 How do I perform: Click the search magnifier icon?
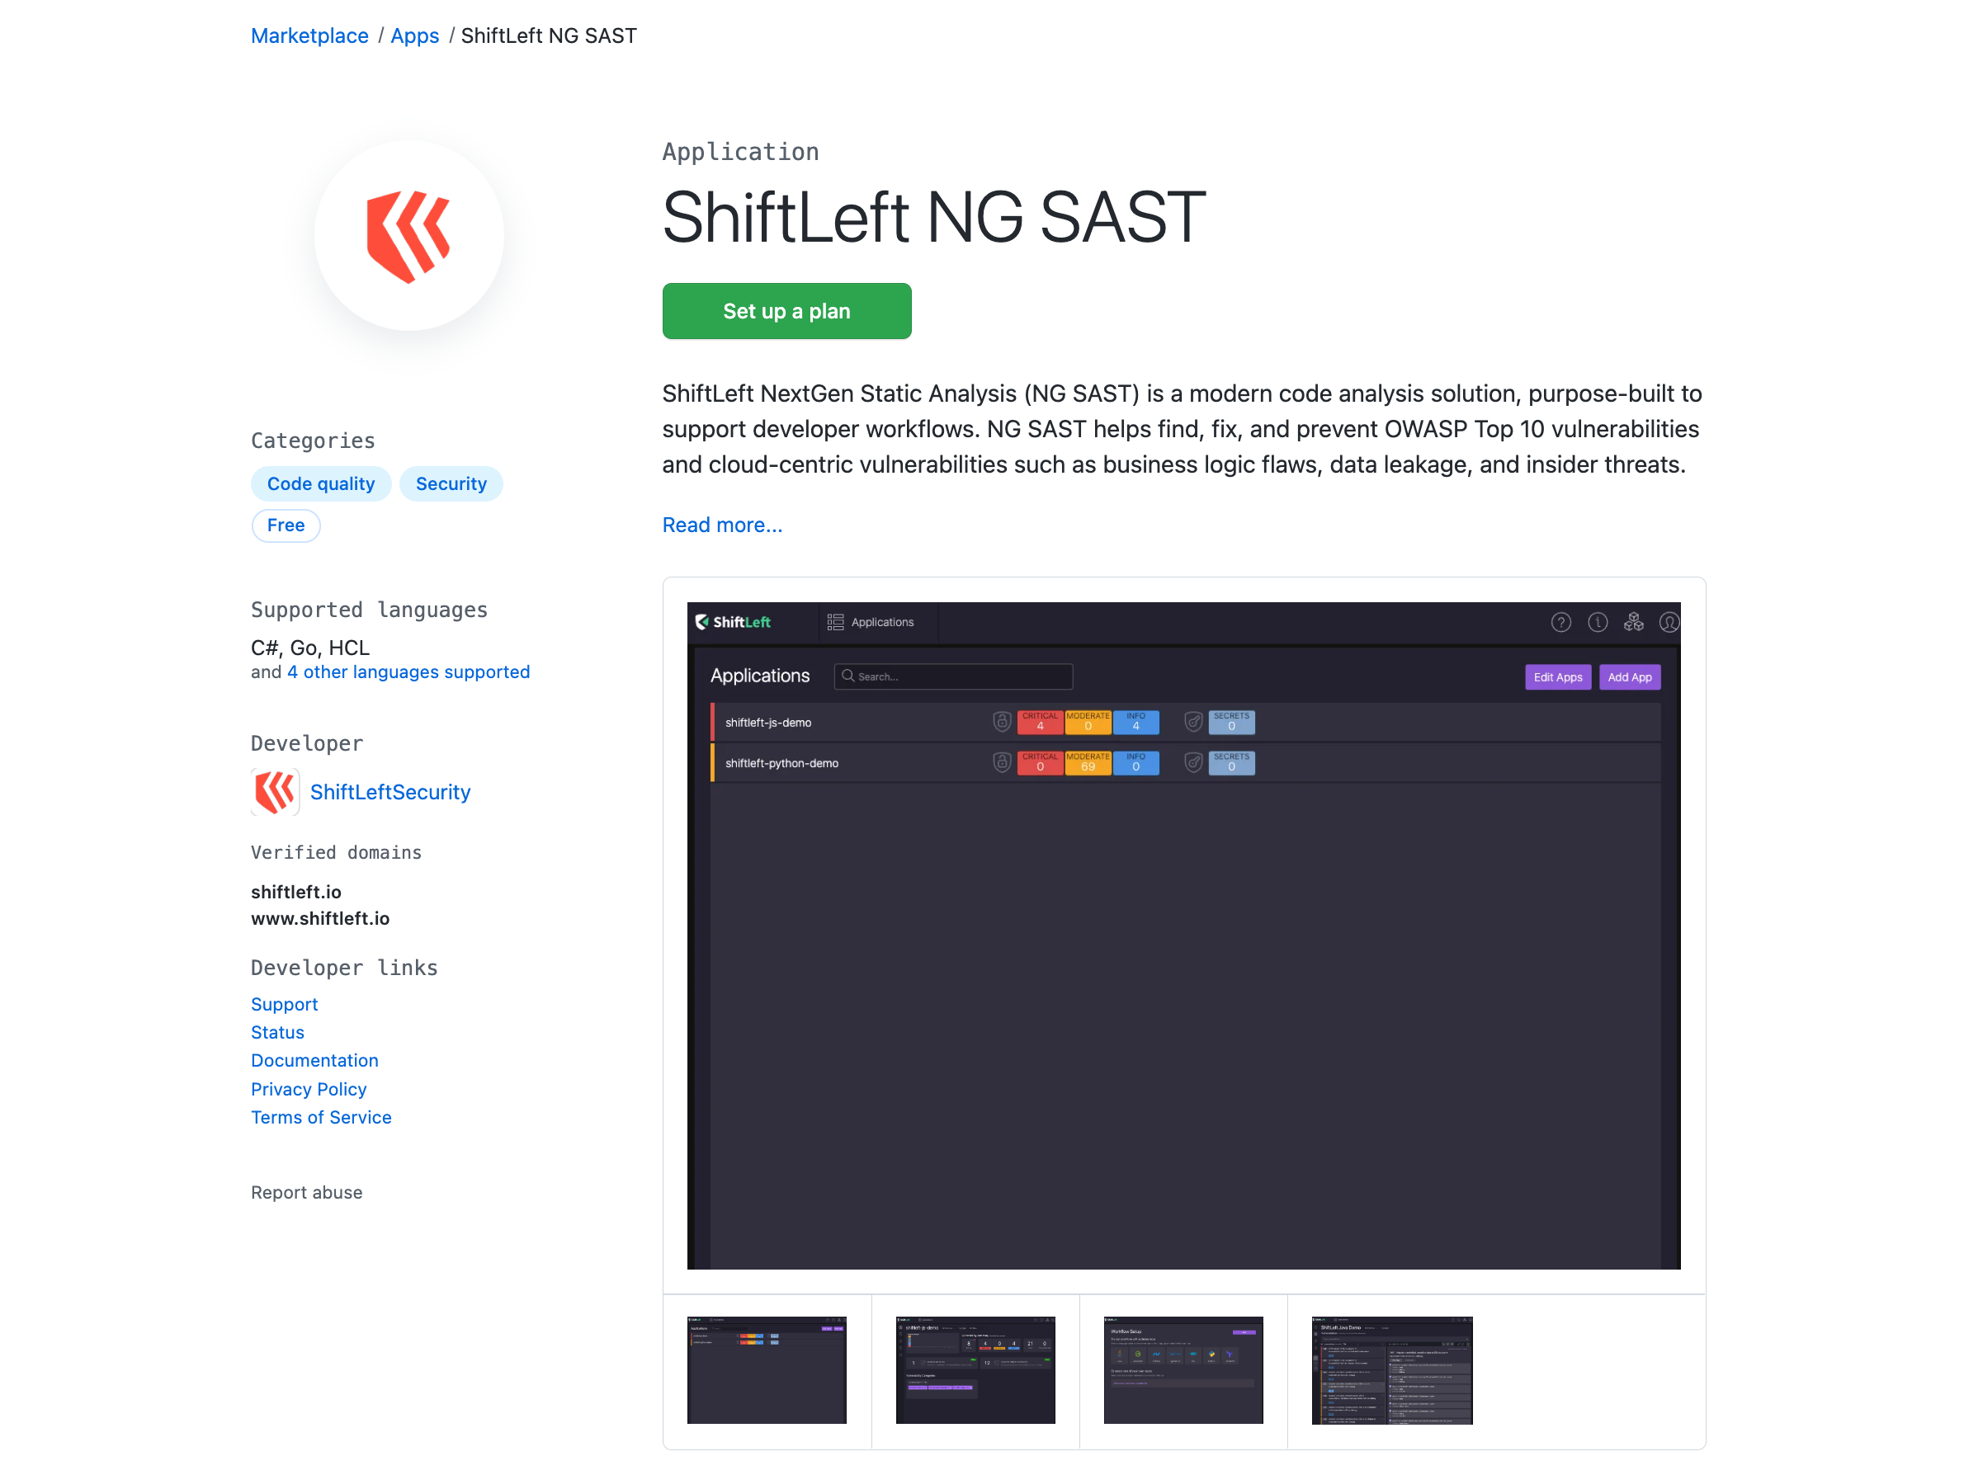(848, 676)
